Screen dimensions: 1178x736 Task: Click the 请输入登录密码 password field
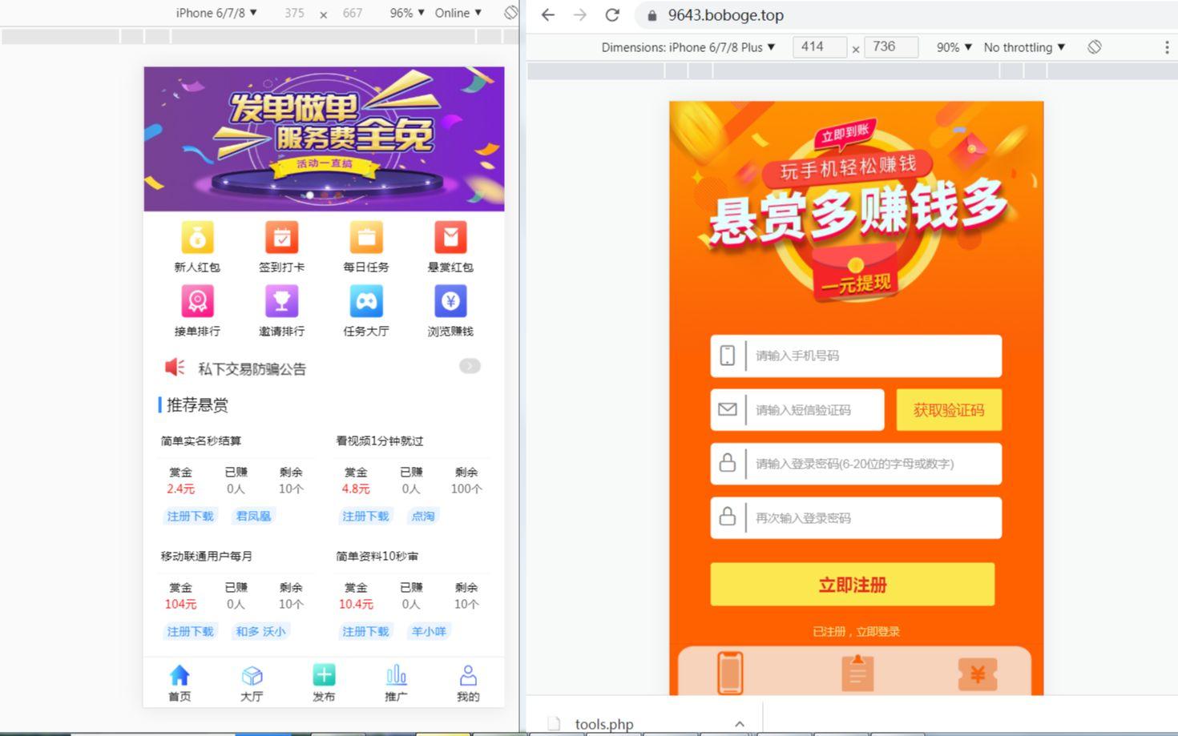pyautogui.click(x=856, y=464)
